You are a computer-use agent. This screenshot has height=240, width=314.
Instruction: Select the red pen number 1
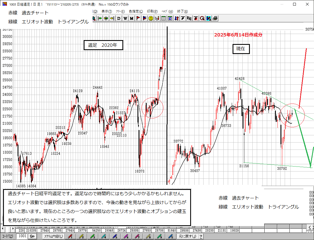(x=70, y=236)
